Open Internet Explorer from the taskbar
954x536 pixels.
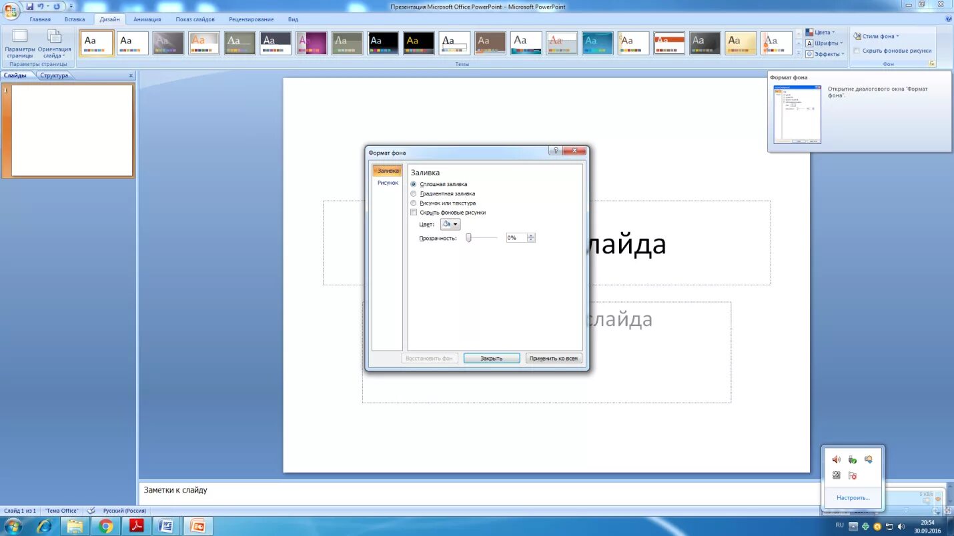coord(44,526)
